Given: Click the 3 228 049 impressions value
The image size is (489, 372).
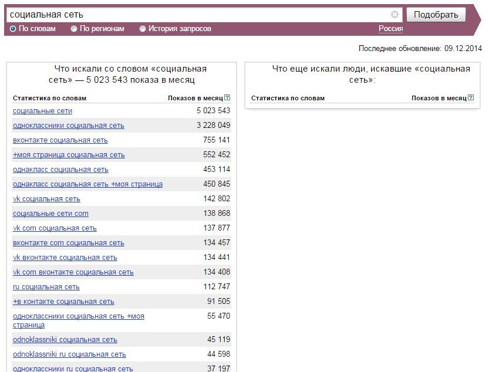Looking at the screenshot, I should (x=213, y=125).
